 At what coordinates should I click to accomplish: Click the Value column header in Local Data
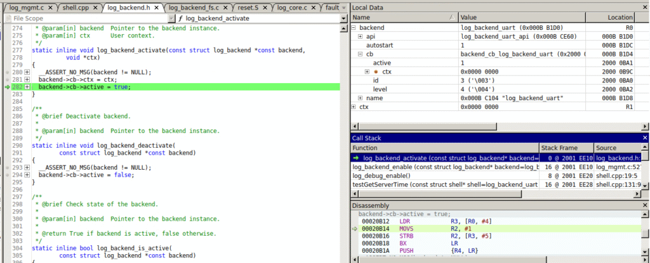[522, 17]
